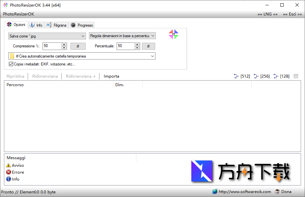Screen dimensions: 305x197
Task: Toggle Copia i metadati EXIF checkbox
Action: pos(11,64)
